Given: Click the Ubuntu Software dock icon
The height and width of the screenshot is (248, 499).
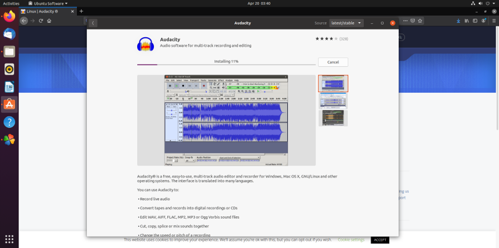Looking at the screenshot, I should [9, 104].
